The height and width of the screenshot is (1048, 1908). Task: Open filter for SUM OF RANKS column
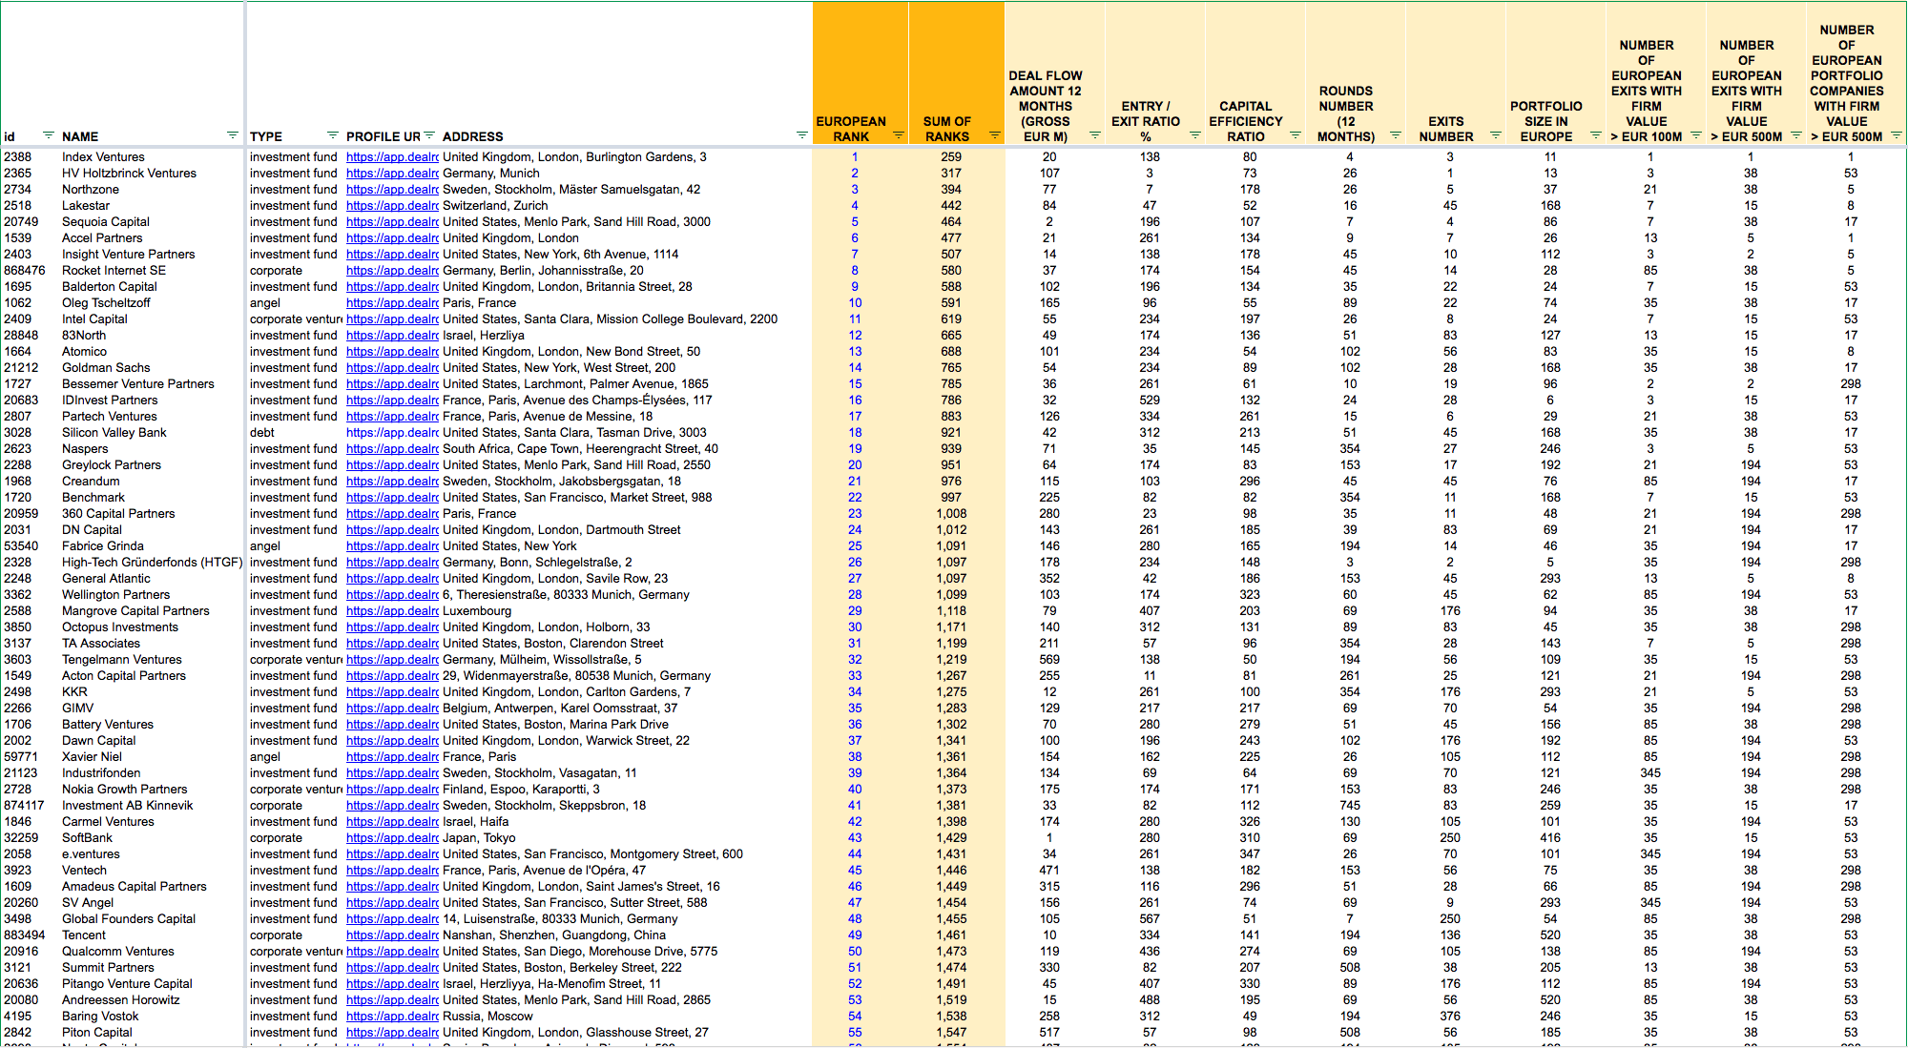[x=994, y=135]
